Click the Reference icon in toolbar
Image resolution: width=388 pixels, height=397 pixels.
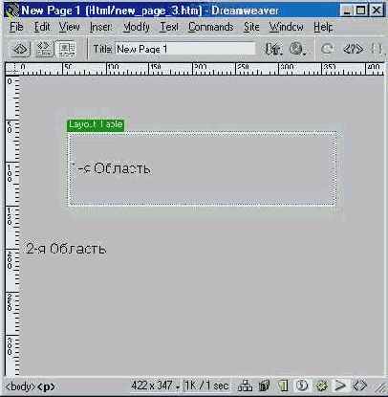click(x=353, y=49)
